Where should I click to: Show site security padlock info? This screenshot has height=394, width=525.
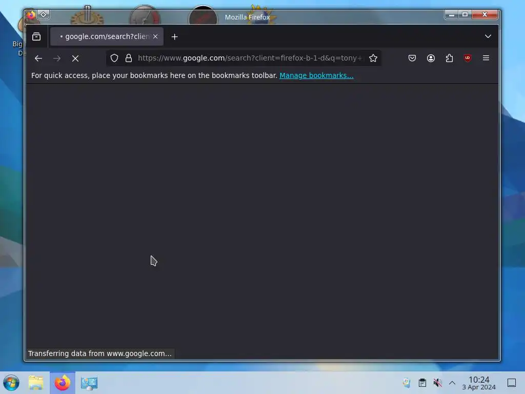[129, 58]
